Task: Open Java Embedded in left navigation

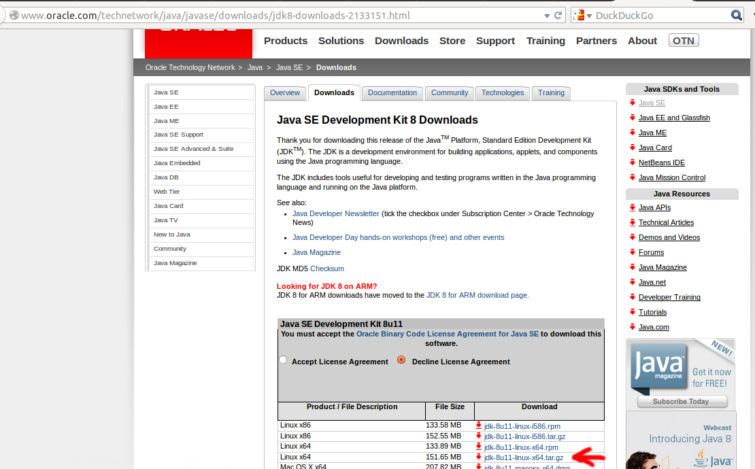Action: pos(201,163)
